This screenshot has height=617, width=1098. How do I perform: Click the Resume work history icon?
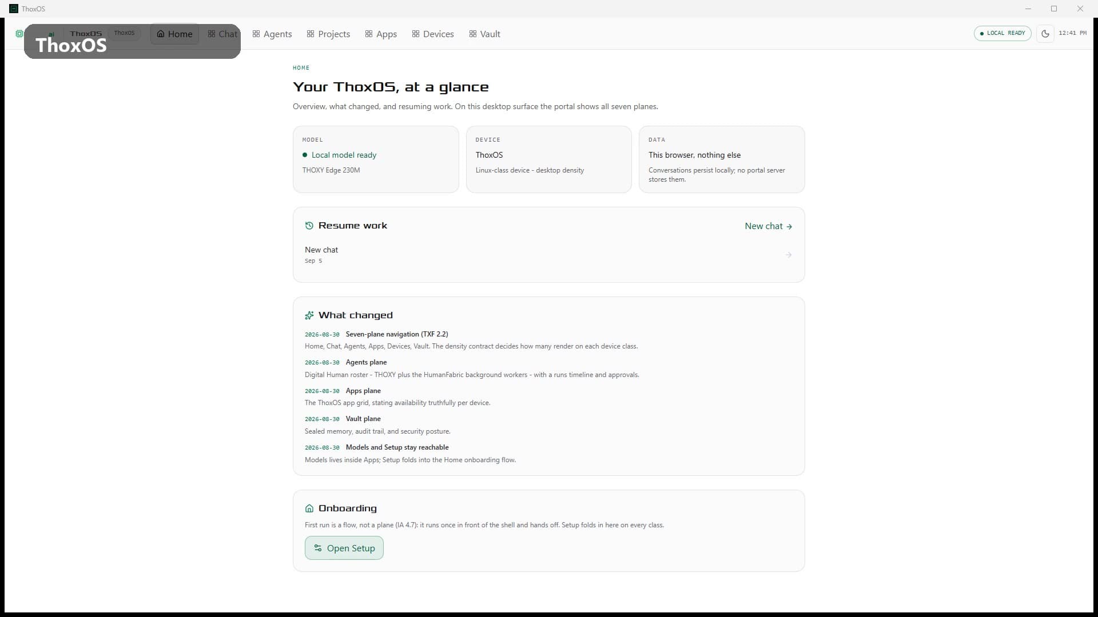(309, 226)
